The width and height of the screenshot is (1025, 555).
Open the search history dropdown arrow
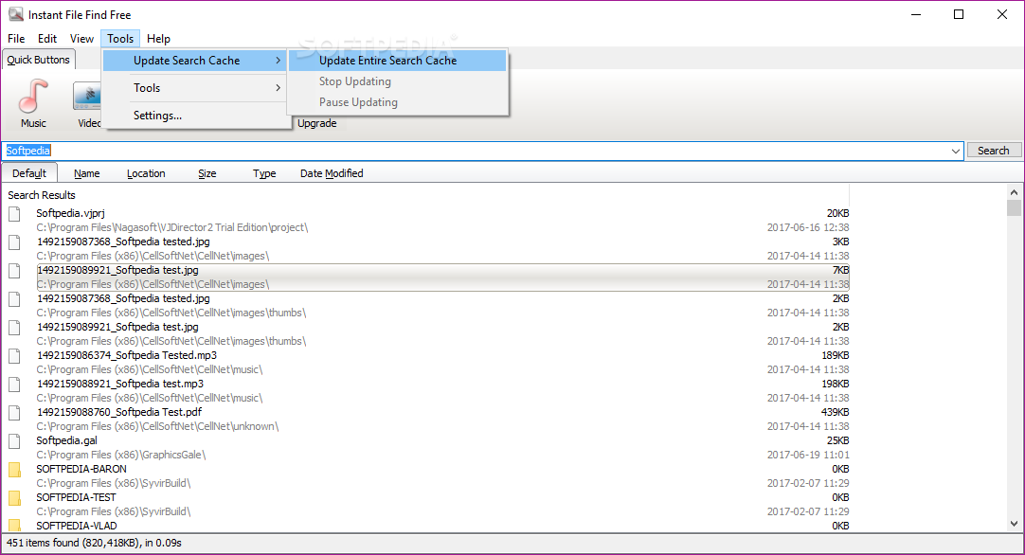point(955,151)
